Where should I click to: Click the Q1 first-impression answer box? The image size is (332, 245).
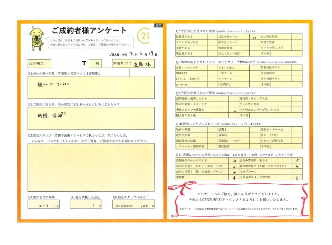[x=91, y=88]
